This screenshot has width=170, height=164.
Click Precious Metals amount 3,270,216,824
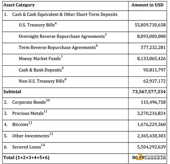[x=151, y=114]
